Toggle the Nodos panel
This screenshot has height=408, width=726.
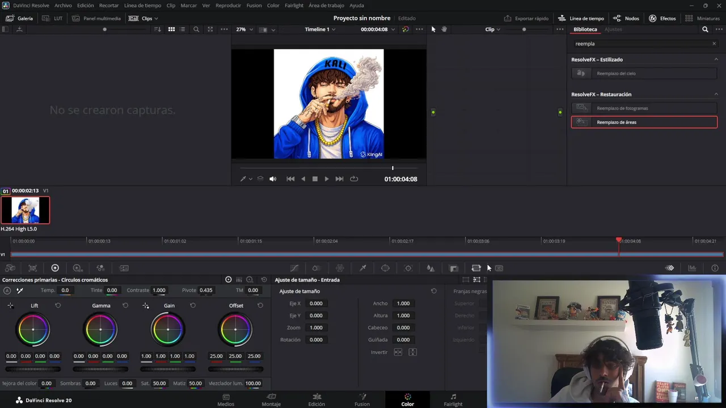[x=626, y=18]
